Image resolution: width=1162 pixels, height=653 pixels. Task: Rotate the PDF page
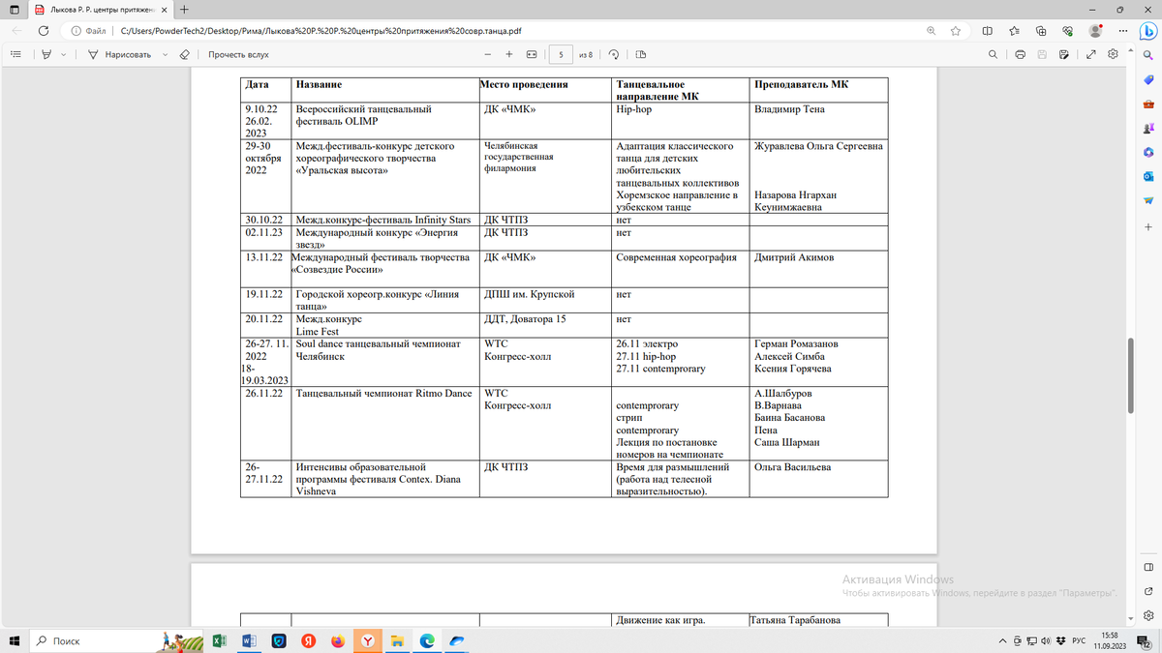click(x=615, y=54)
